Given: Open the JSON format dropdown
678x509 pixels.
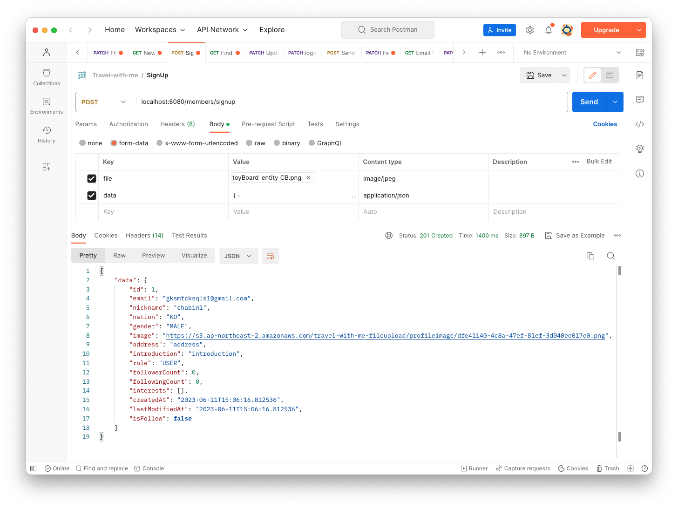Looking at the screenshot, I should point(238,256).
